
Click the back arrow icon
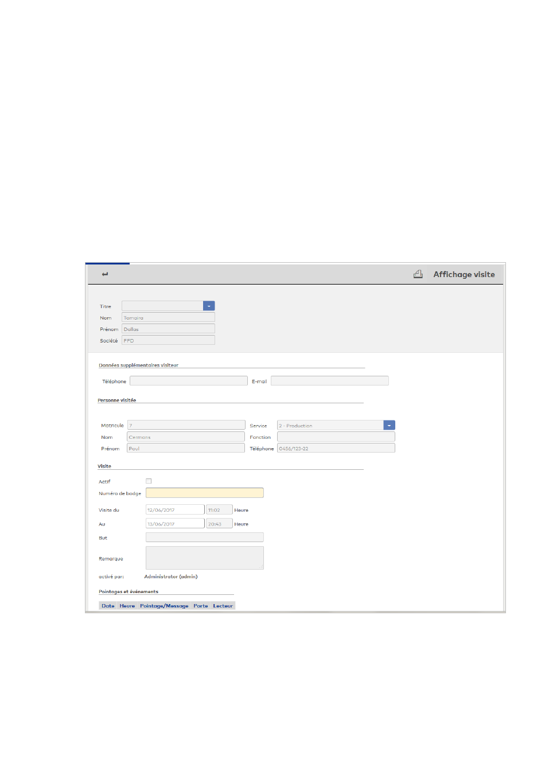[x=105, y=274]
